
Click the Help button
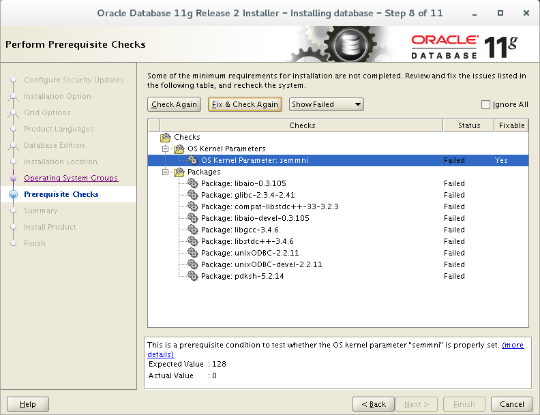(x=28, y=404)
